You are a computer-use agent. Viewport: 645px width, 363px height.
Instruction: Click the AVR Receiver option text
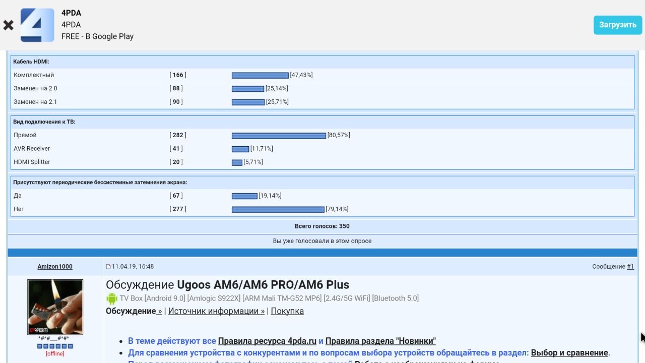pyautogui.click(x=32, y=149)
